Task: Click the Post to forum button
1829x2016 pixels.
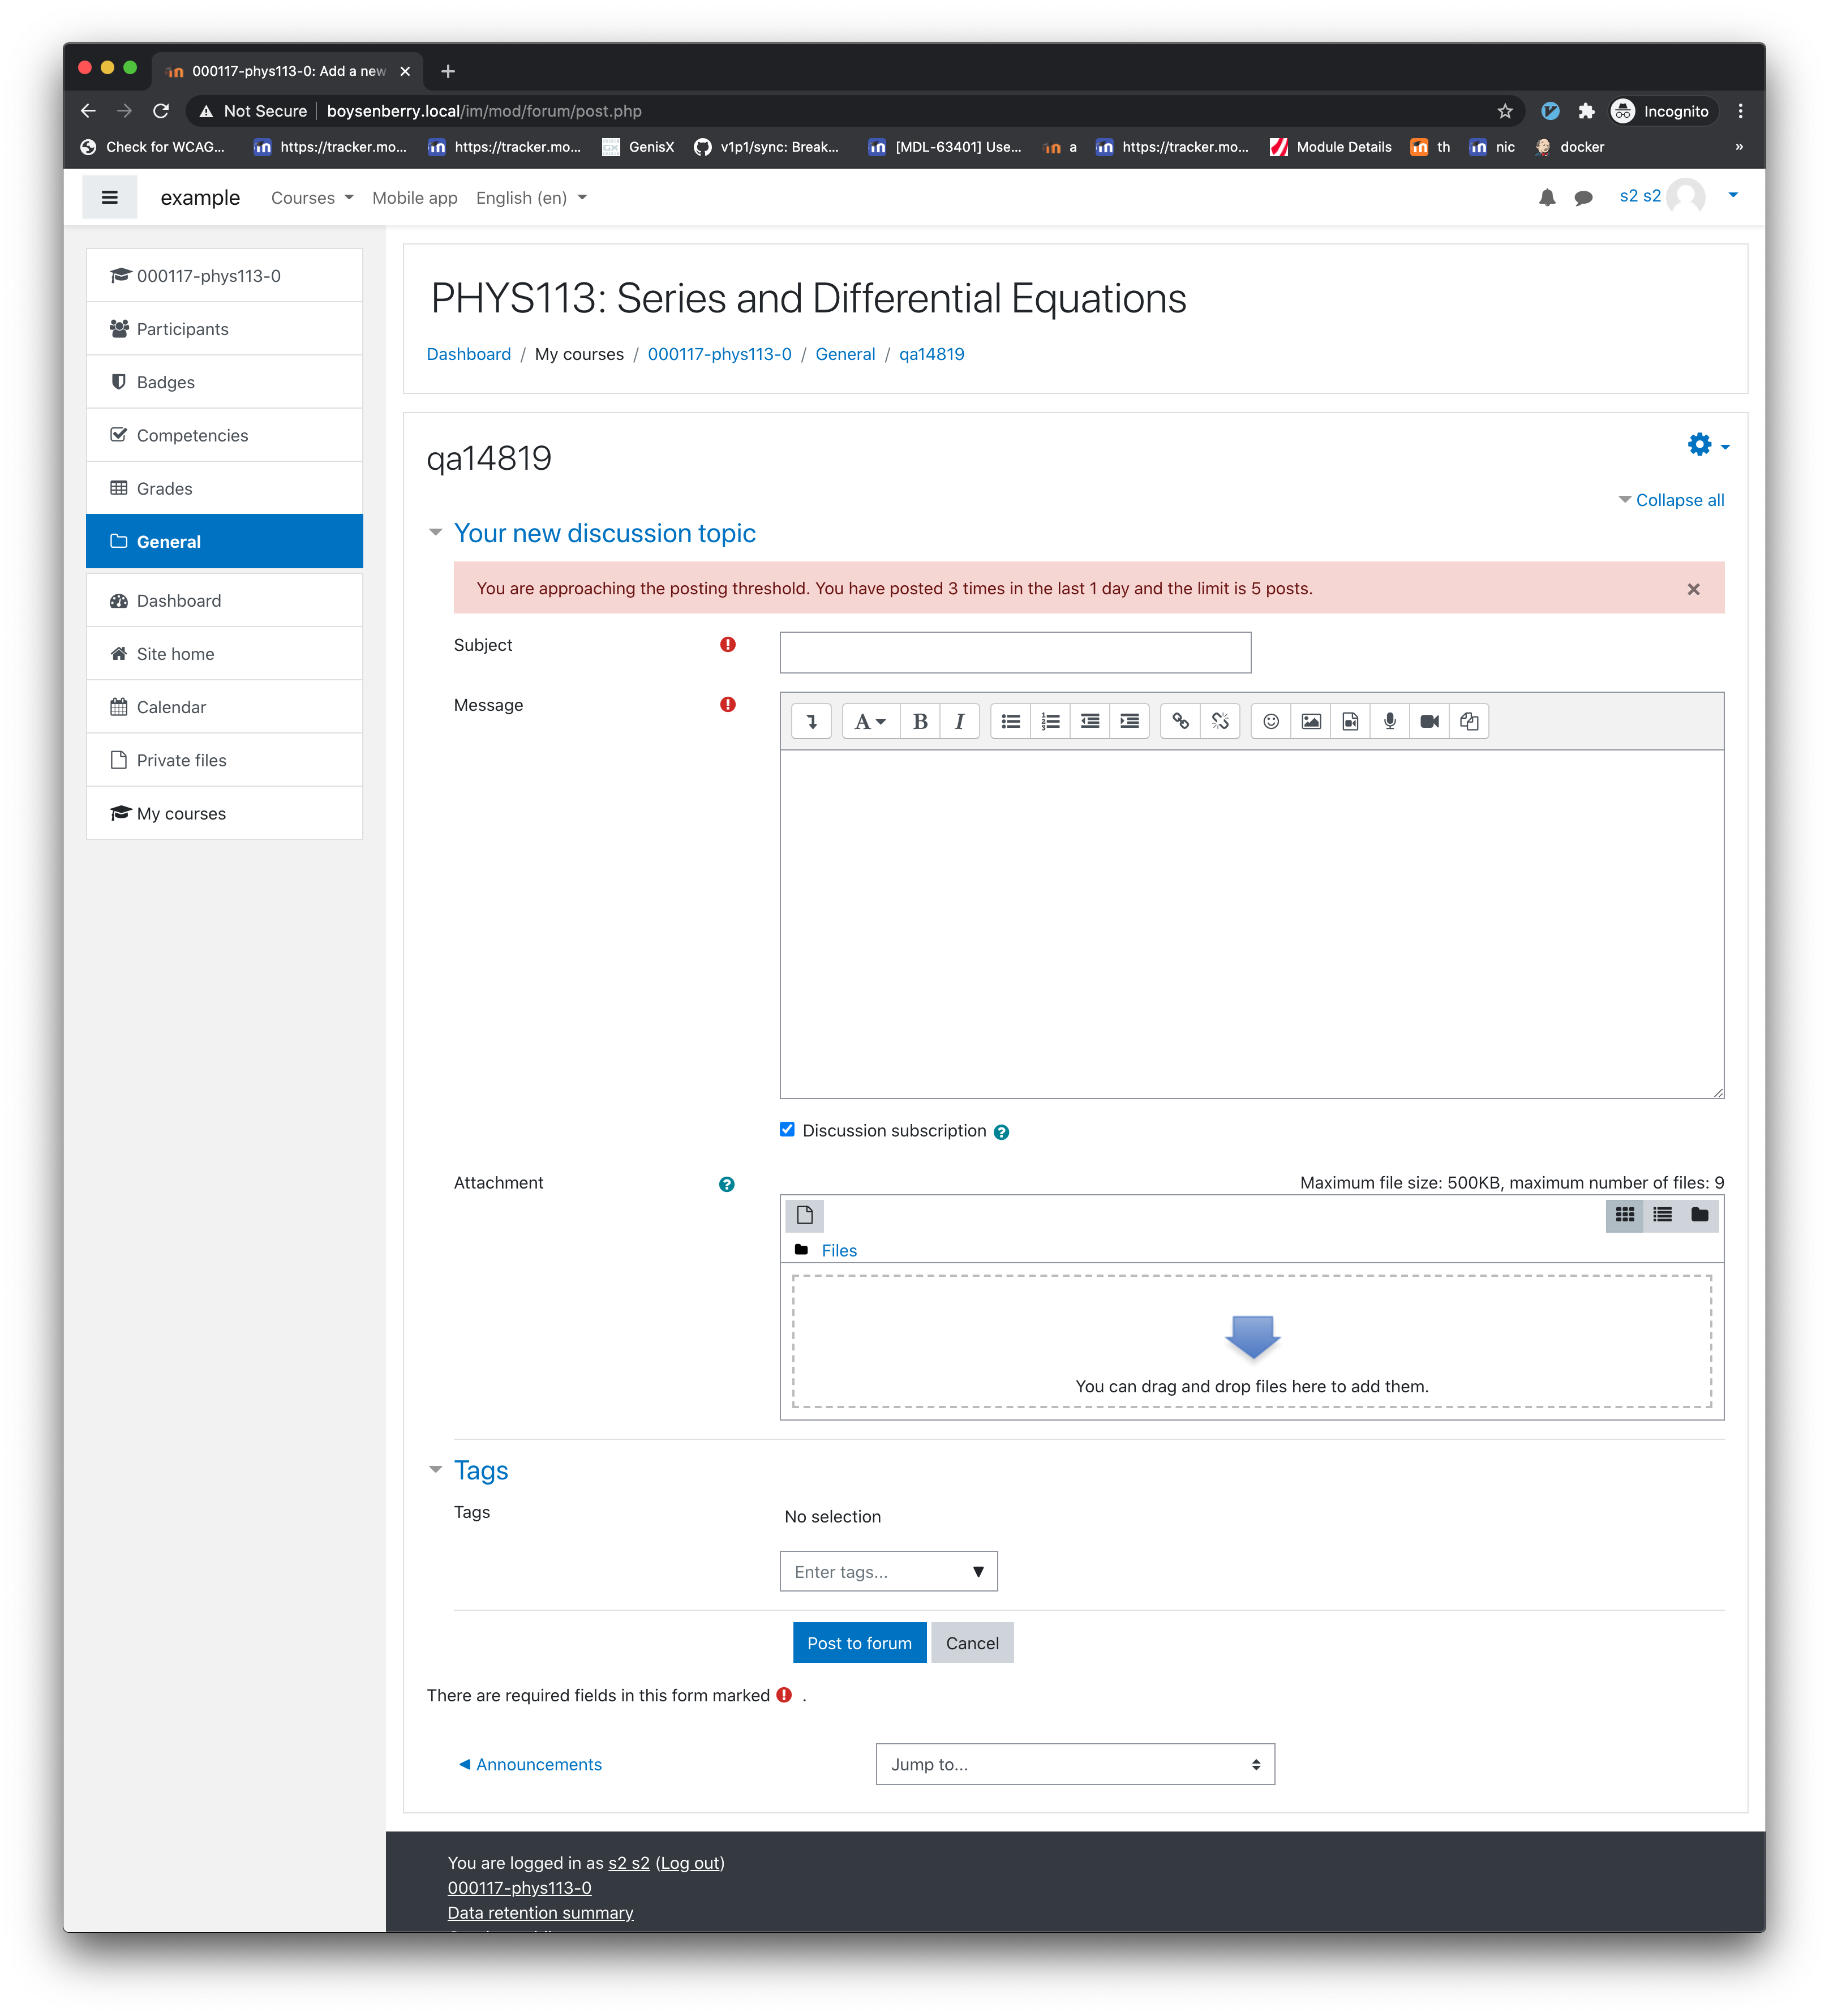Action: pos(859,1644)
